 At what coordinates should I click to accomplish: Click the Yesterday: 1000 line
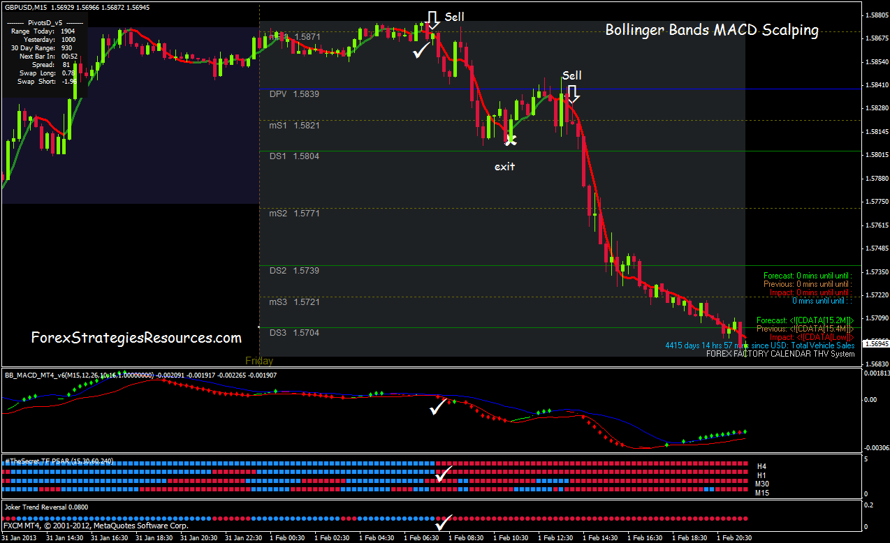click(49, 39)
